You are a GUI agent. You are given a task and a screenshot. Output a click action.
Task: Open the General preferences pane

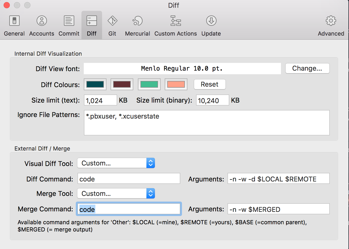pos(14,25)
